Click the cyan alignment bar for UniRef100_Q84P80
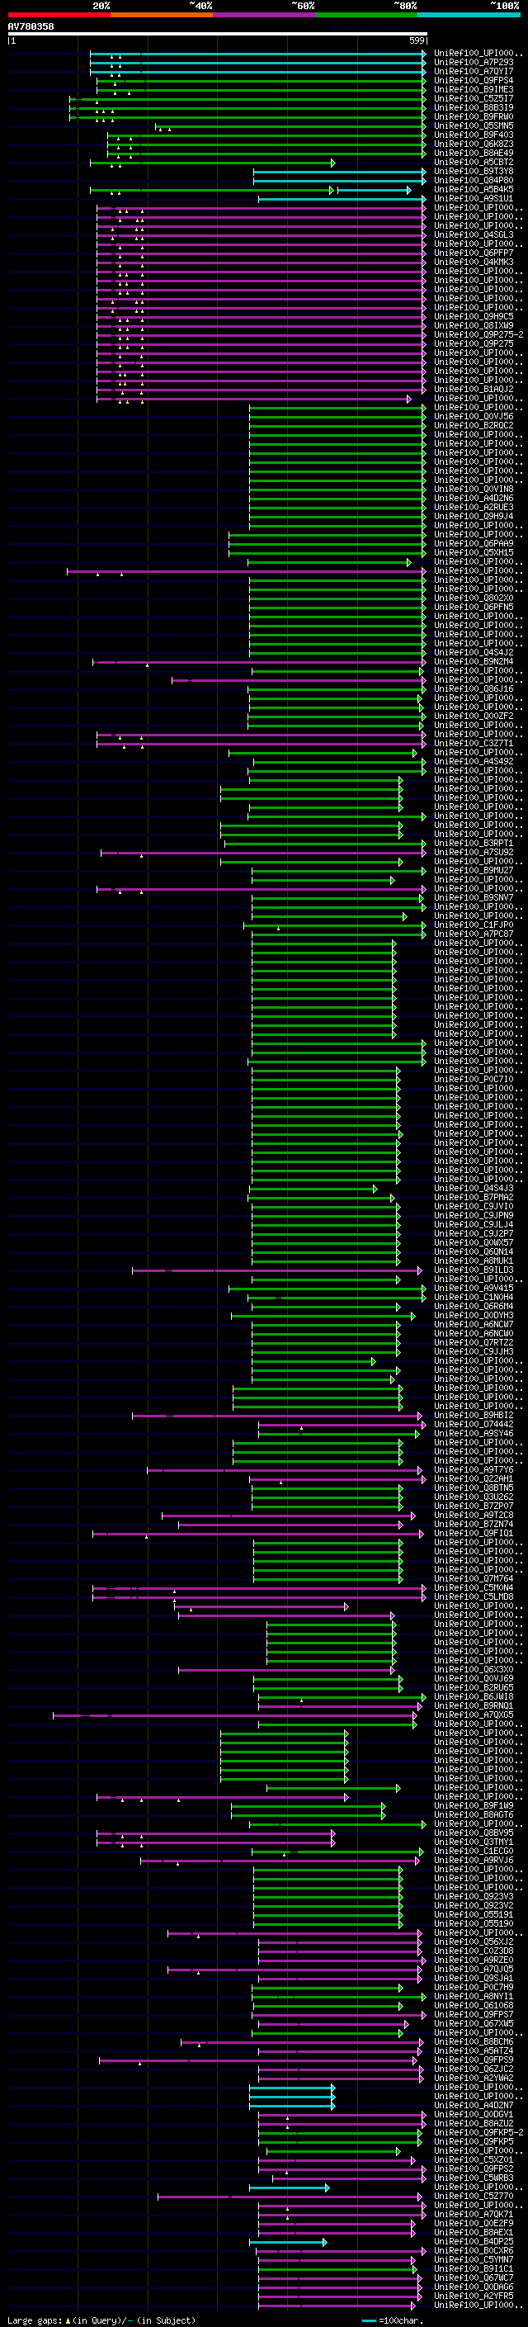Screen dimensions: 528x2327 pyautogui.click(x=339, y=181)
